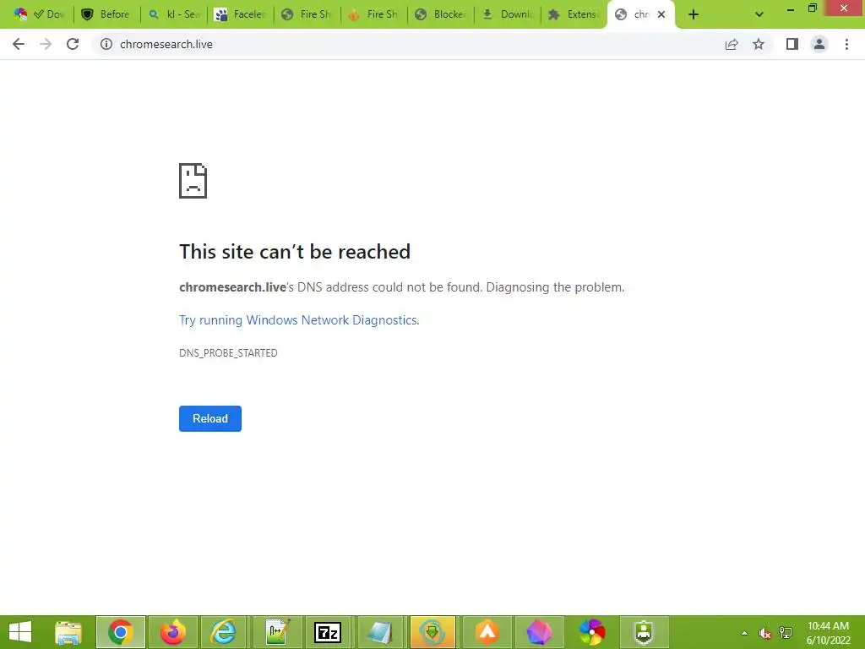865x649 pixels.
Task: Open 7-Zip from the taskbar
Action: [328, 632]
